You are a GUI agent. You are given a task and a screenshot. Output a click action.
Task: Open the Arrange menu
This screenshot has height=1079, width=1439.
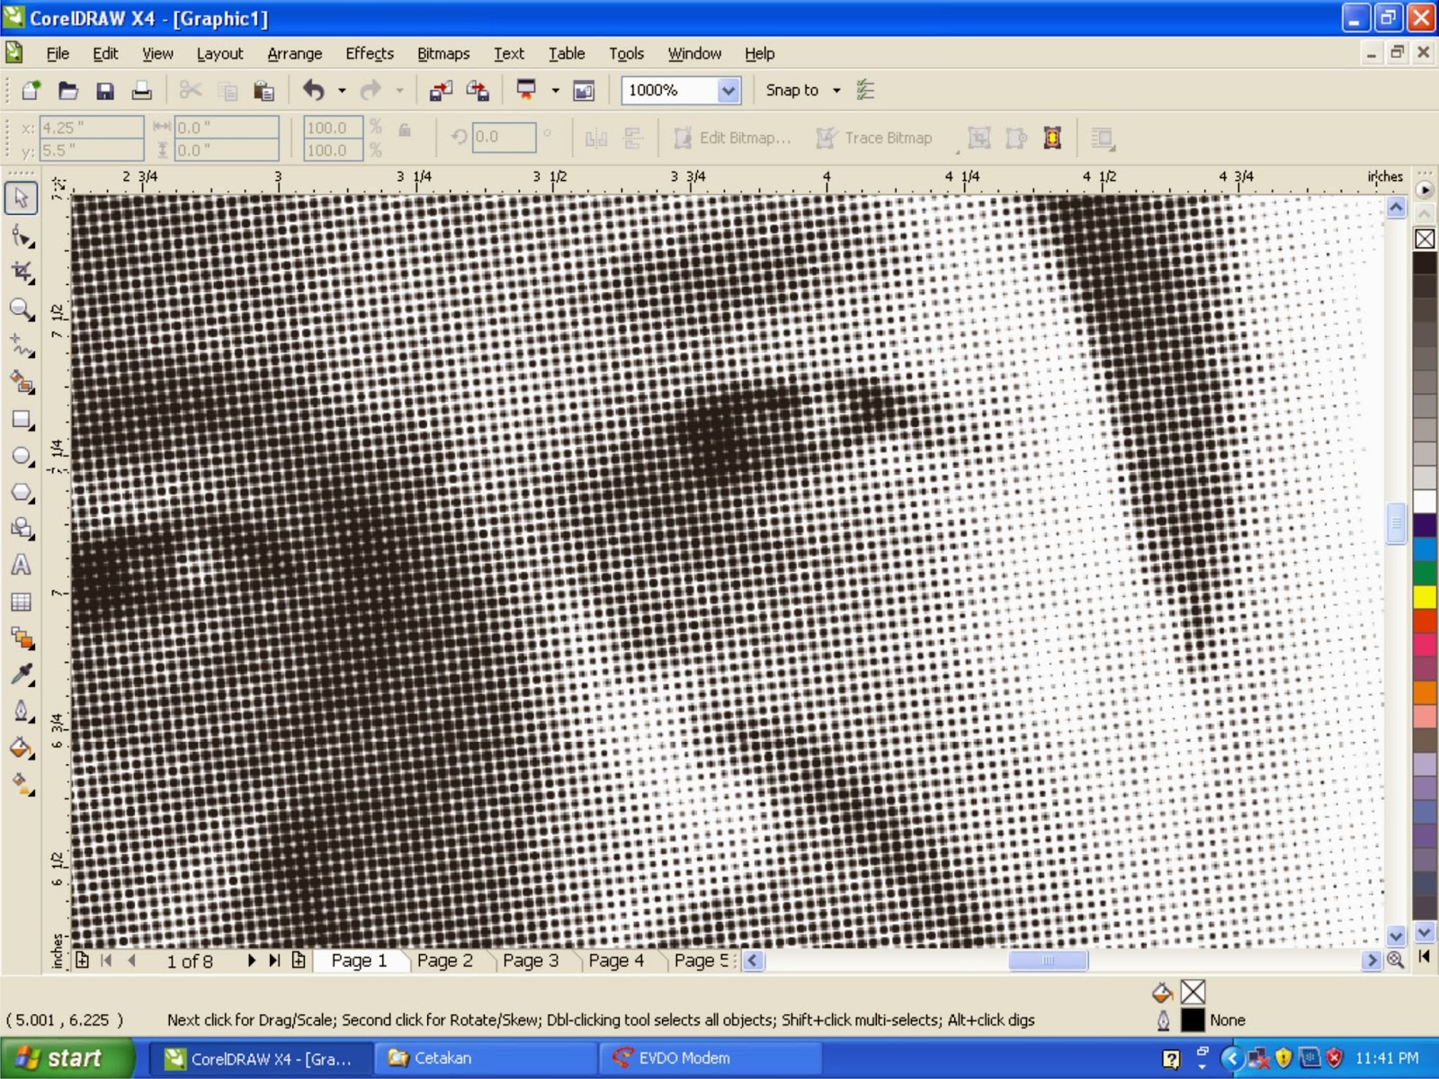pyautogui.click(x=294, y=54)
